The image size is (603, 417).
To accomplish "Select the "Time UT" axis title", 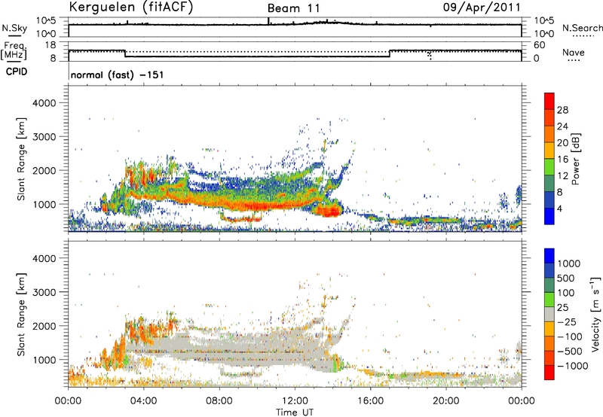I will click(295, 412).
